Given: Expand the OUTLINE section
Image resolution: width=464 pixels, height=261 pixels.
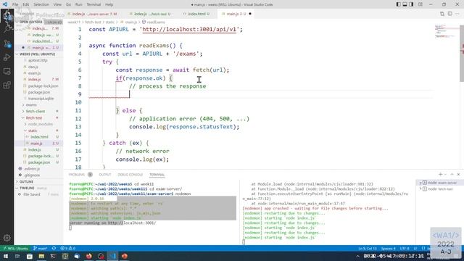Looking at the screenshot, I should pos(26,182).
